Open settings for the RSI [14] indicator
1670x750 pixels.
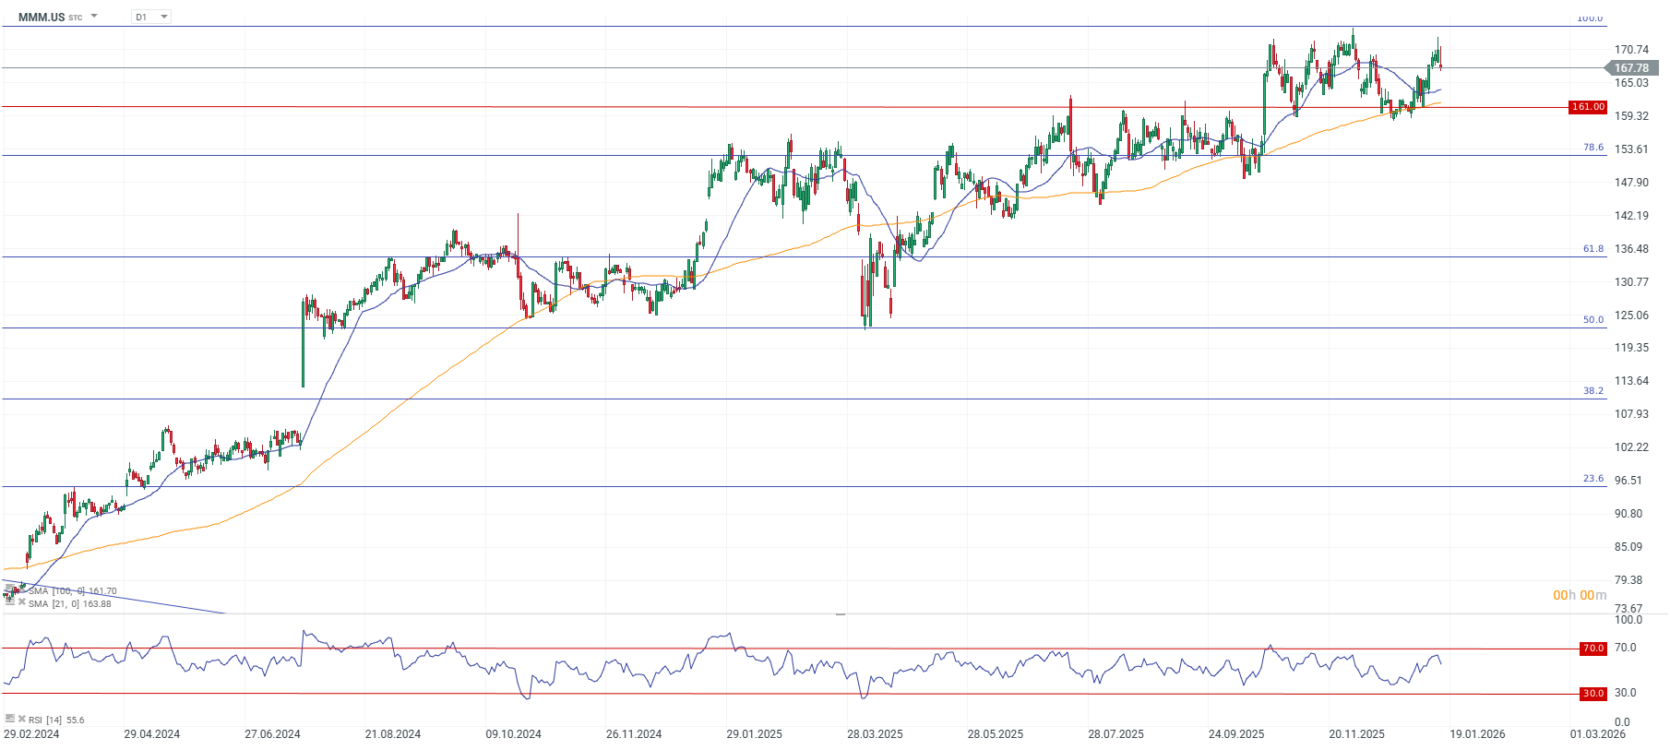(10, 719)
